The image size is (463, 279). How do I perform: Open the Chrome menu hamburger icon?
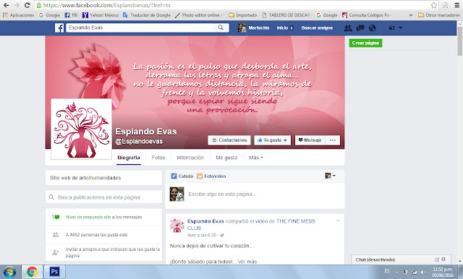click(x=456, y=5)
